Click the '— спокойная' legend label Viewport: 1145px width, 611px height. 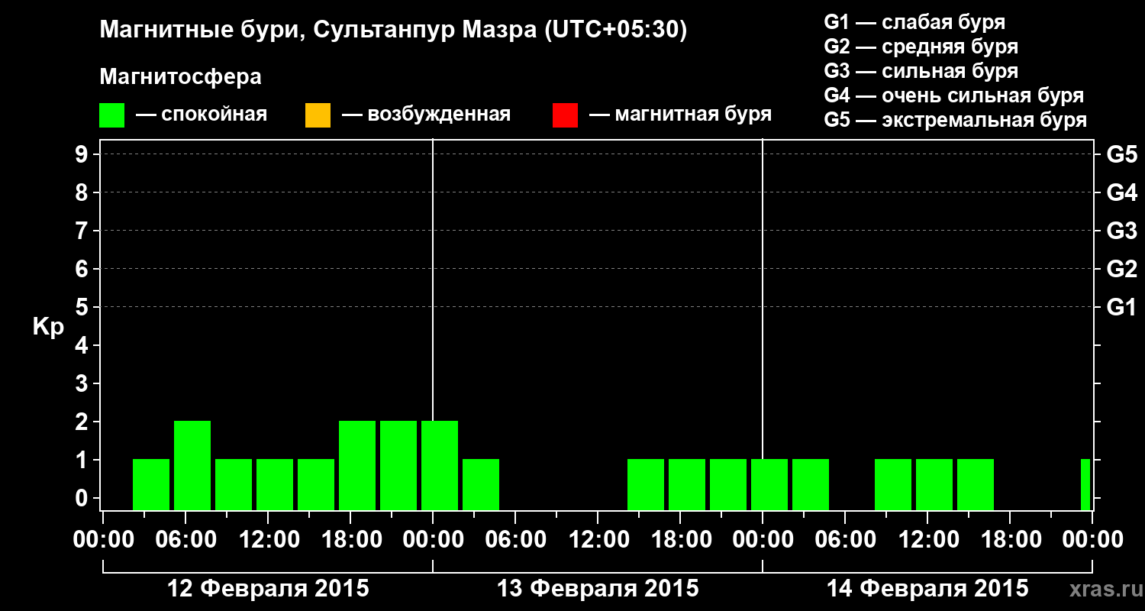point(202,115)
